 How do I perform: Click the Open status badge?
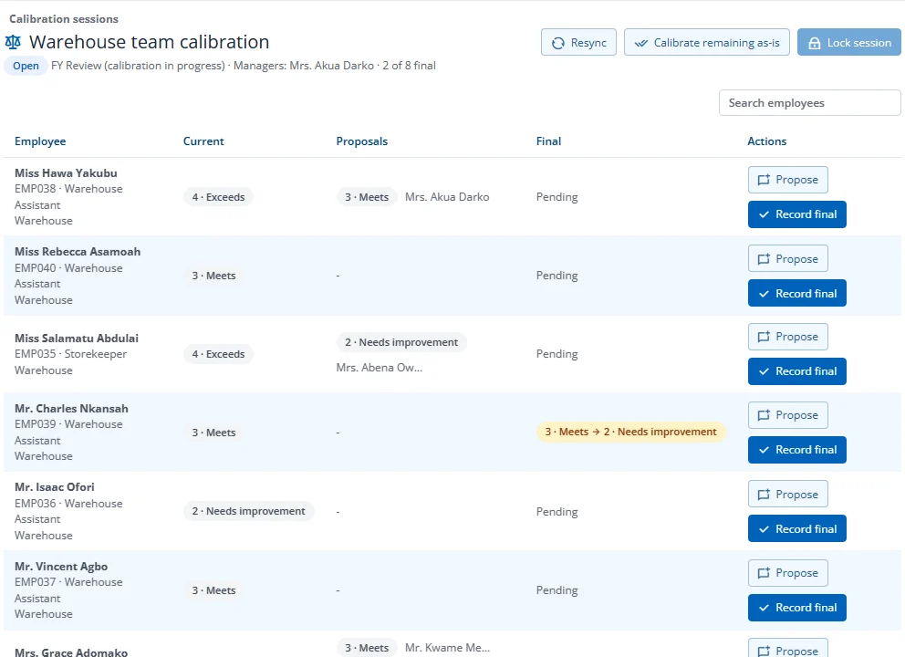coord(26,66)
